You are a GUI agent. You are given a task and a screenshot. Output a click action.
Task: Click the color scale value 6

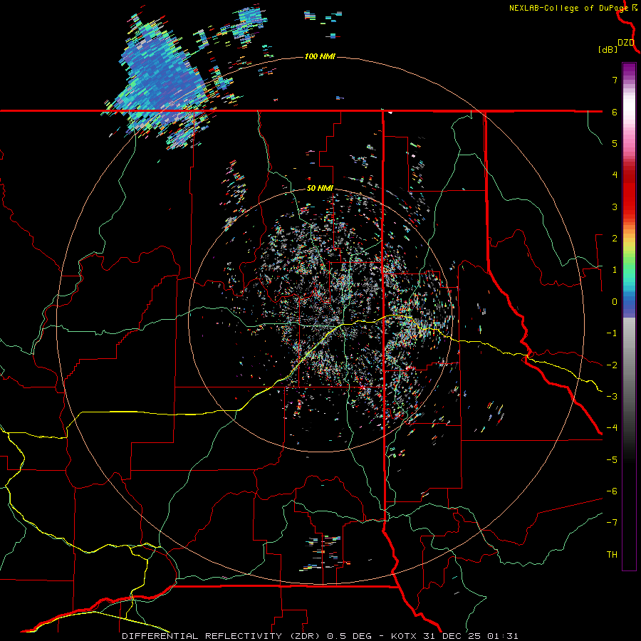615,112
